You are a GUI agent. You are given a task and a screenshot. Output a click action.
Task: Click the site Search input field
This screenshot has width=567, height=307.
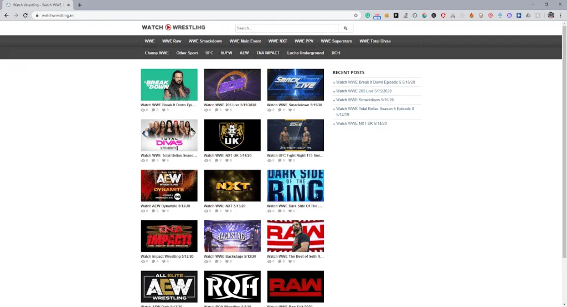[287, 28]
